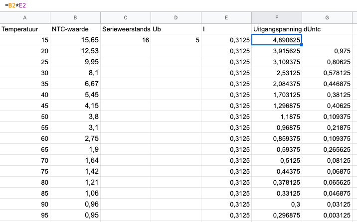
Task: Select the Serieweerstands header cell
Action: [x=126, y=29]
